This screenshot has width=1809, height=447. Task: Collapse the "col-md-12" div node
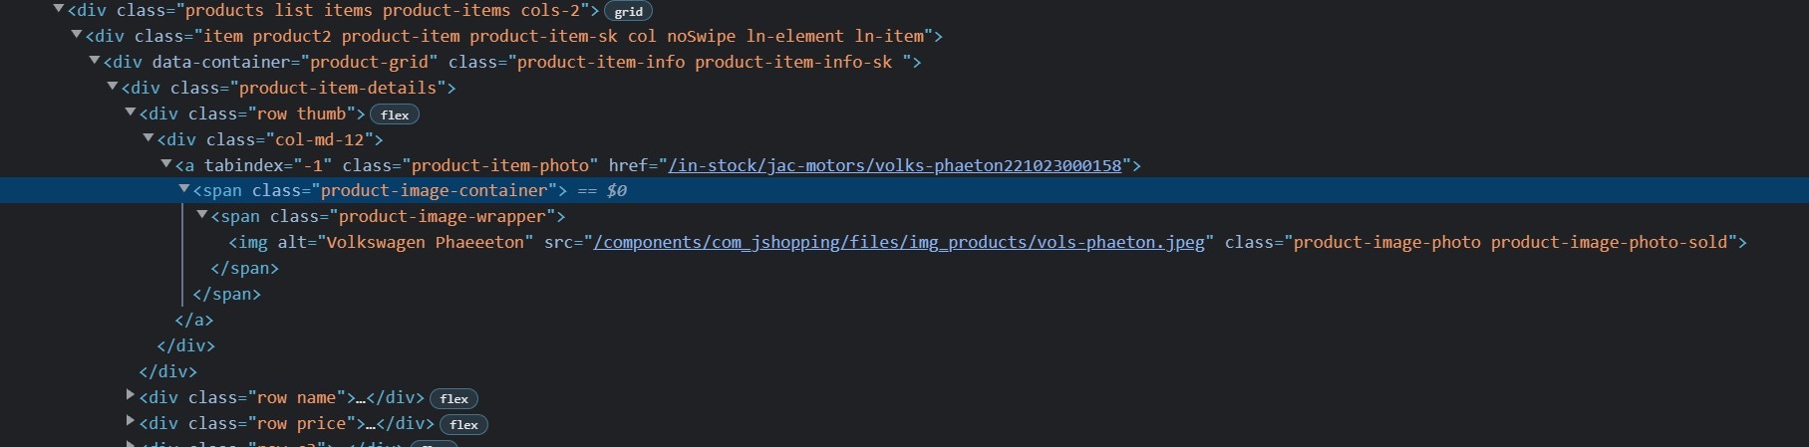(149, 139)
